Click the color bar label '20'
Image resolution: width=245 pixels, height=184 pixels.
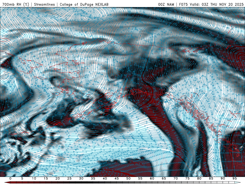click(58, 178)
